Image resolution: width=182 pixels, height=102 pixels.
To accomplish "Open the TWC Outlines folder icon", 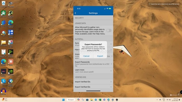I will pyautogui.click(x=3, y=43).
